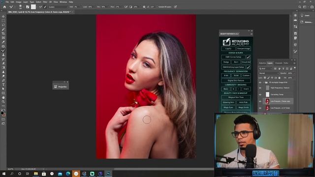Open the Custom brush combination dropdown
315x177 pixels.
coord(58,7)
